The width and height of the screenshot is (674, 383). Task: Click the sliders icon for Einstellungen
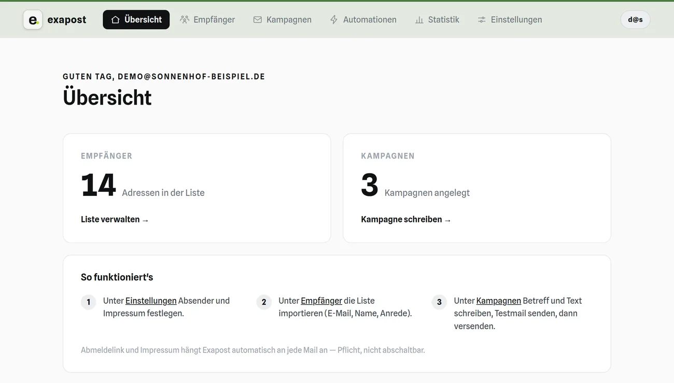pyautogui.click(x=482, y=20)
